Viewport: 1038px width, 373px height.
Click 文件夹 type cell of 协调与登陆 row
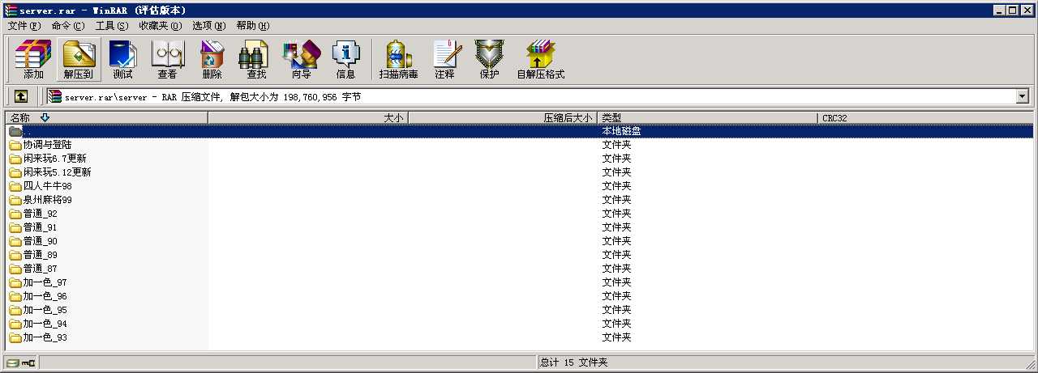click(616, 145)
